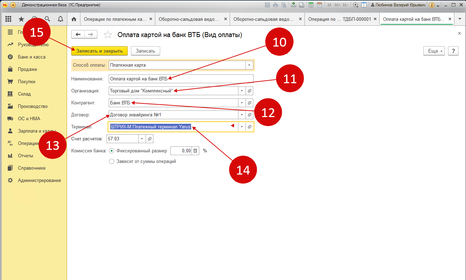Open the Терминал value form icon
Image resolution: width=466 pixels, height=280 pixels.
tap(249, 127)
